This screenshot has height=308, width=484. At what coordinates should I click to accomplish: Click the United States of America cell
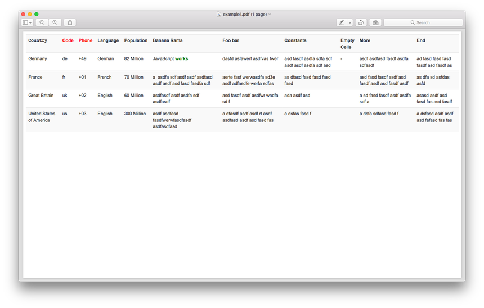click(42, 117)
